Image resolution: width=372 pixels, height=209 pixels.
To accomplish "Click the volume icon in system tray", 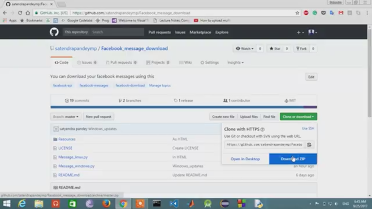I will (x=337, y=204).
